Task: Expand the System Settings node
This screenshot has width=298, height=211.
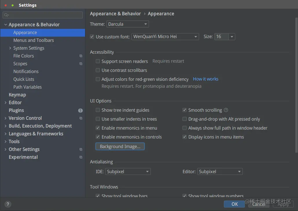Action: pyautogui.click(x=10, y=48)
